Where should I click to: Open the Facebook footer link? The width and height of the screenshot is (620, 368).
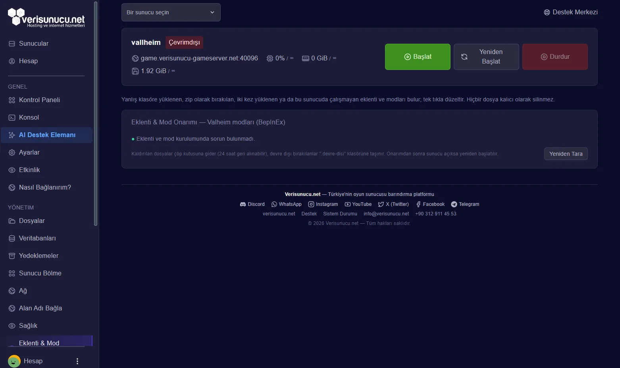tap(430, 204)
